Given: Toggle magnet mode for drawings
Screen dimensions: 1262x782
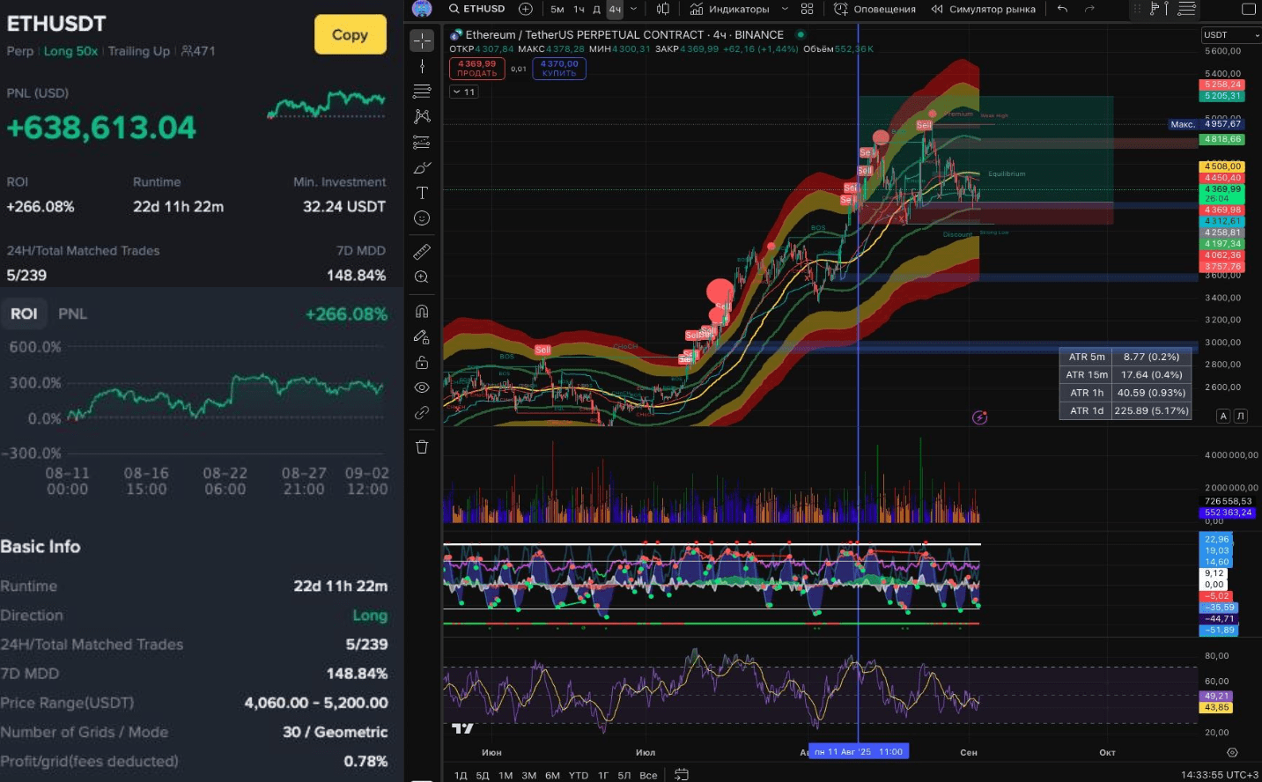Looking at the screenshot, I should (x=422, y=311).
